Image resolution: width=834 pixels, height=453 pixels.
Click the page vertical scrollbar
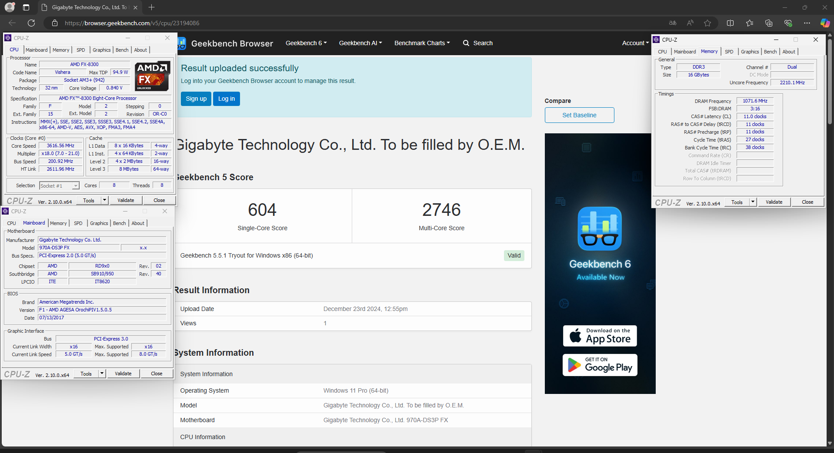(830, 82)
